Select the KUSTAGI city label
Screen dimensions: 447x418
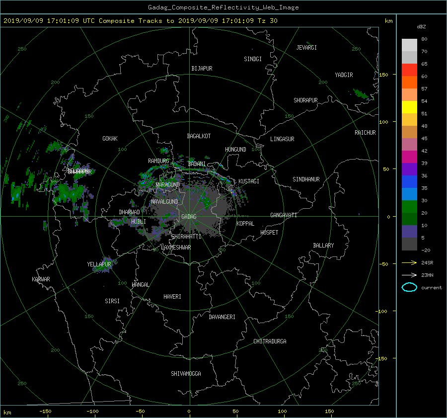(249, 181)
